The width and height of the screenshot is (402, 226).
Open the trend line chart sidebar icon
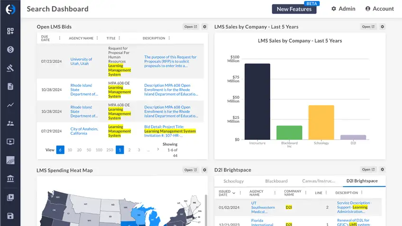(x=10, y=105)
